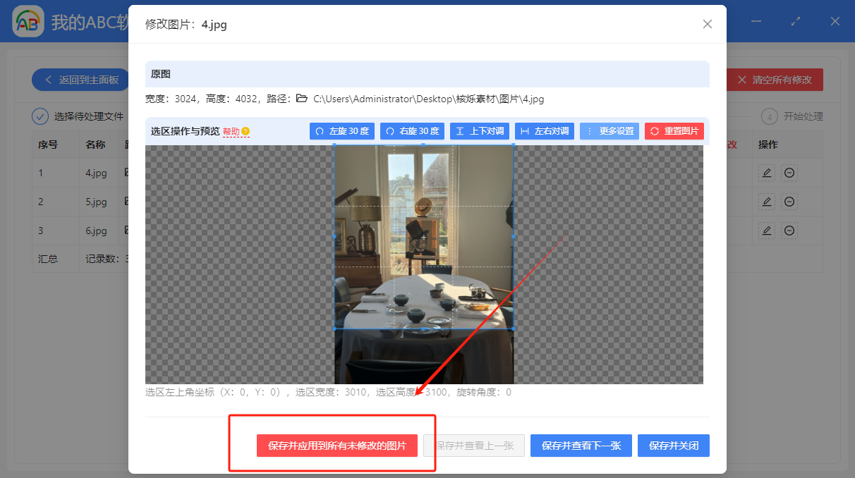Viewport: 855px width, 478px height.
Task: Flip image horizontally via 左右对调
Action: [545, 131]
